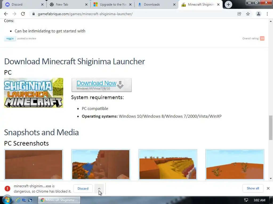Close the downloads bar
Image resolution: width=273 pixels, height=204 pixels.
268,188
